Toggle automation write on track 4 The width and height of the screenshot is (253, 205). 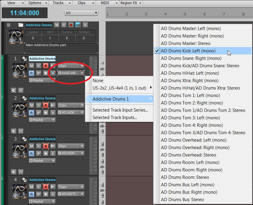39,194
